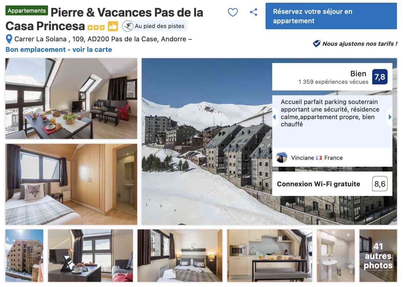
Task: Show previous review with left arrow
Action: click(274, 117)
